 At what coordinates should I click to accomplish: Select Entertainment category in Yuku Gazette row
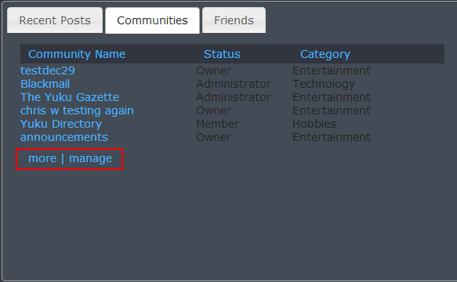pyautogui.click(x=332, y=97)
